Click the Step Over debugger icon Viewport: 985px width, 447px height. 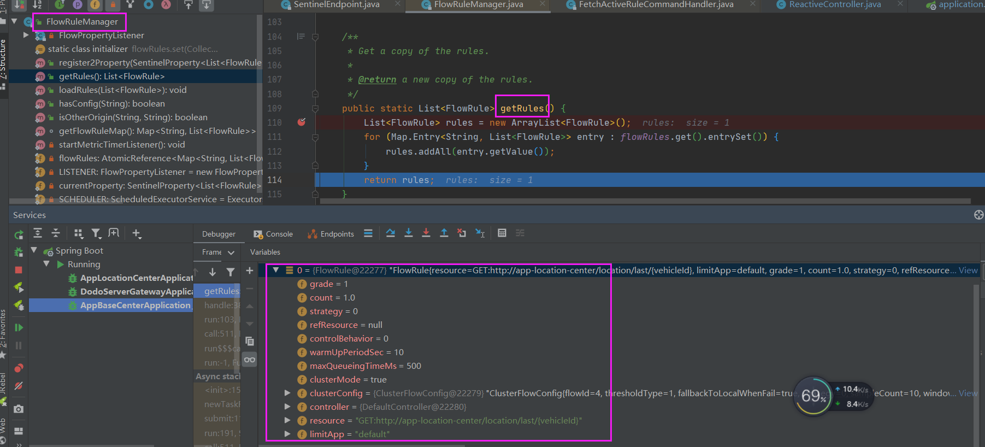pyautogui.click(x=390, y=233)
